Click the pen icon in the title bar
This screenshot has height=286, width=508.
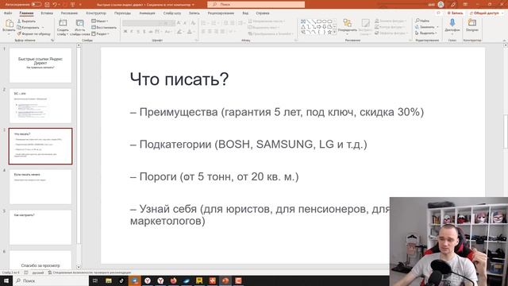(x=453, y=5)
